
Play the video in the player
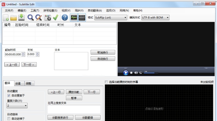coord(126,73)
